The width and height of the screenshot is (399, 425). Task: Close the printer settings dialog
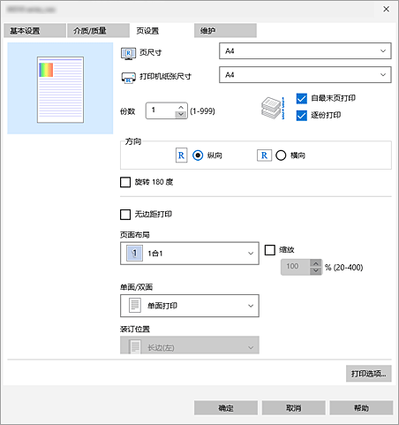coord(386,9)
